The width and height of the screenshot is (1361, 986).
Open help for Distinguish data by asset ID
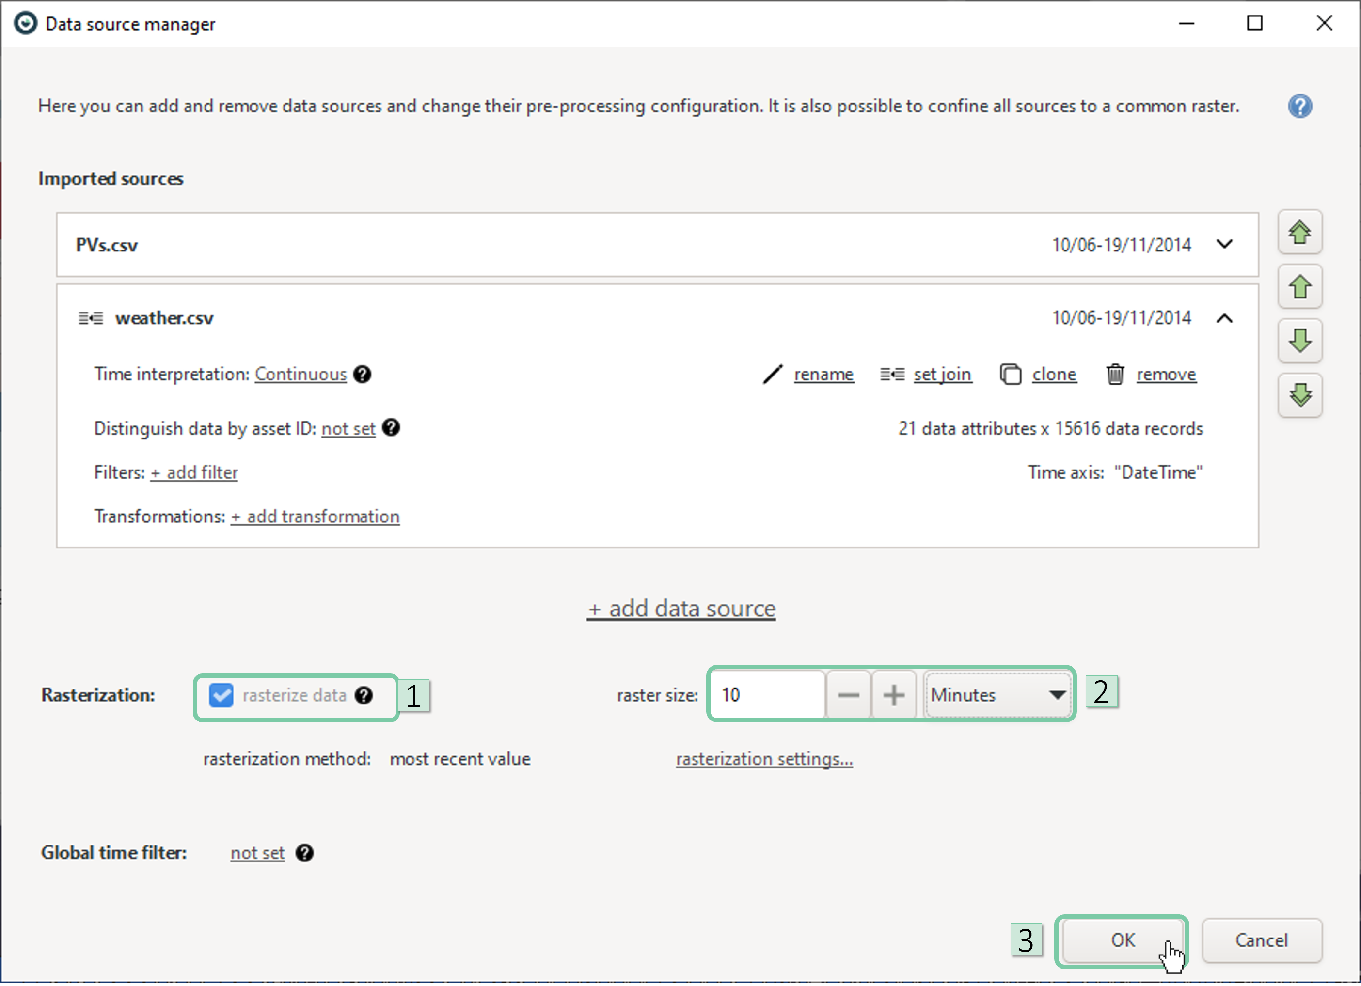pyautogui.click(x=391, y=428)
